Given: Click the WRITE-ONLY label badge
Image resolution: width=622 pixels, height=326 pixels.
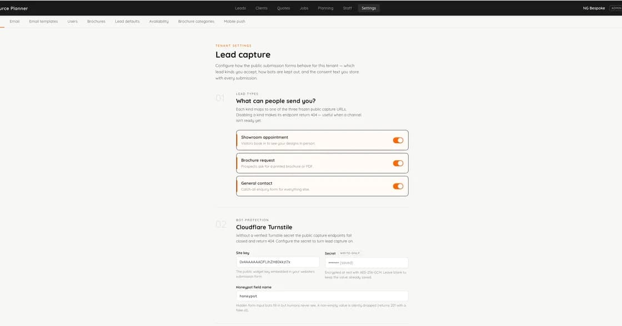Looking at the screenshot, I should click(350, 253).
